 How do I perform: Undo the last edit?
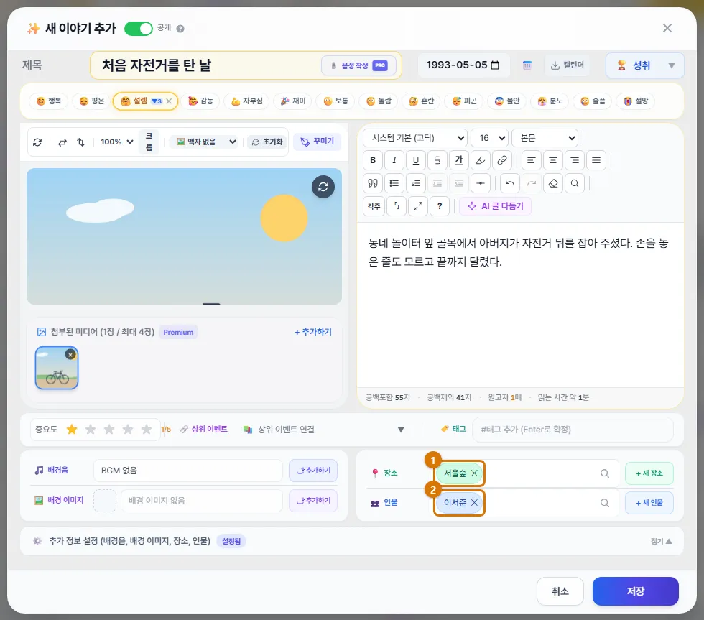tap(509, 183)
